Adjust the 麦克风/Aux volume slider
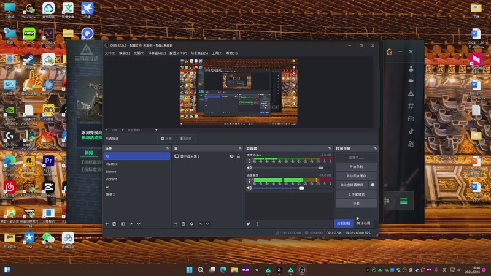The image size is (491, 276). pyautogui.click(x=320, y=168)
